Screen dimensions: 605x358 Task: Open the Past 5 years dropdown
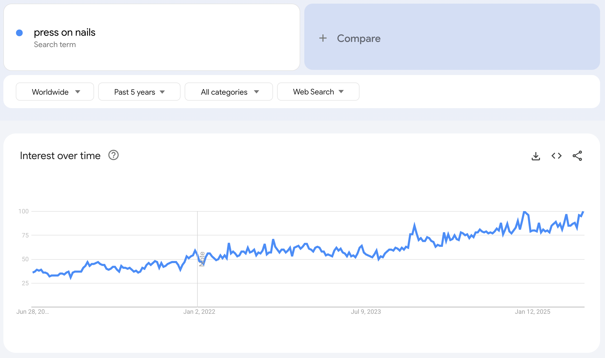pyautogui.click(x=139, y=92)
